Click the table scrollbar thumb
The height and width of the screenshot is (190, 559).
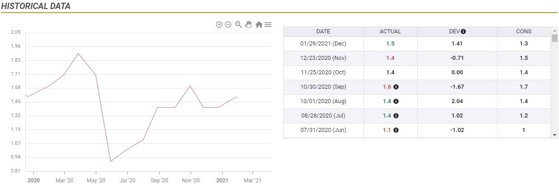point(554,38)
